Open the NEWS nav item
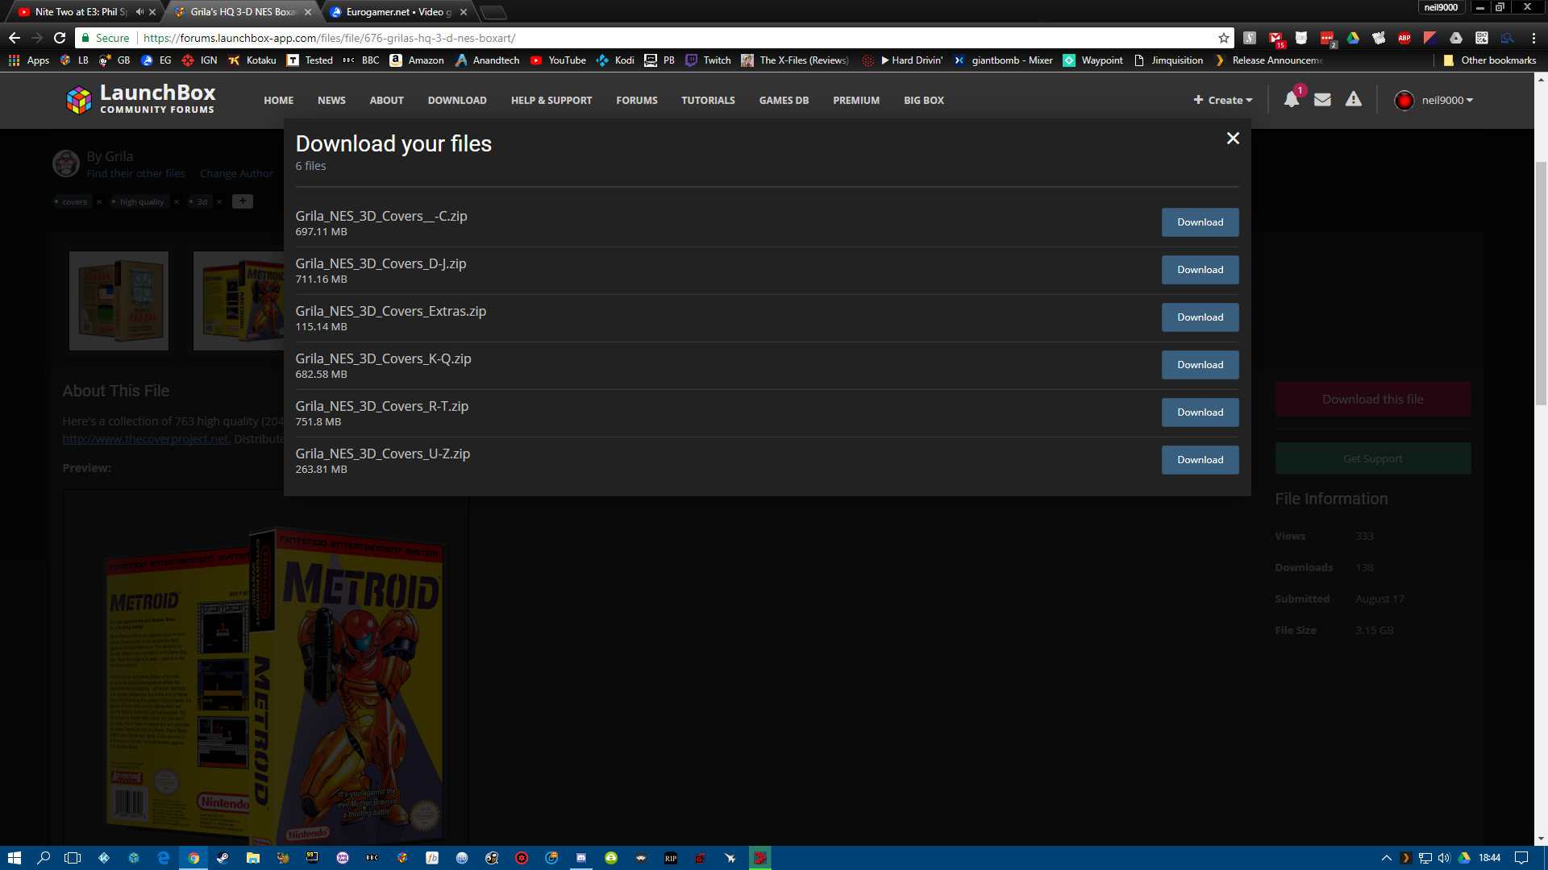This screenshot has height=870, width=1548. click(331, 101)
